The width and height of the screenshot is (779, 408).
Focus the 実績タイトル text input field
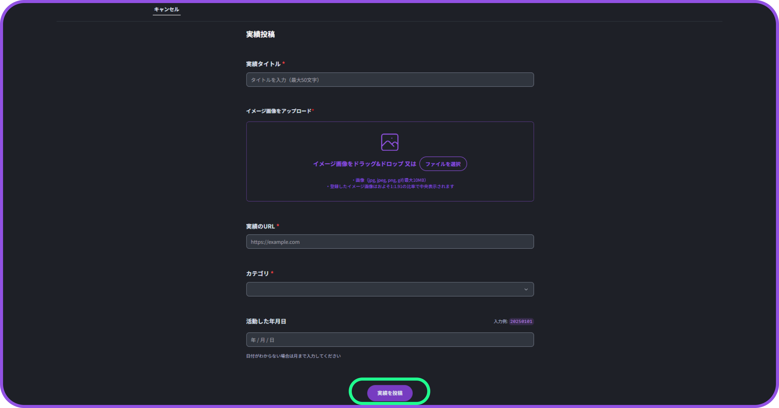(x=389, y=80)
